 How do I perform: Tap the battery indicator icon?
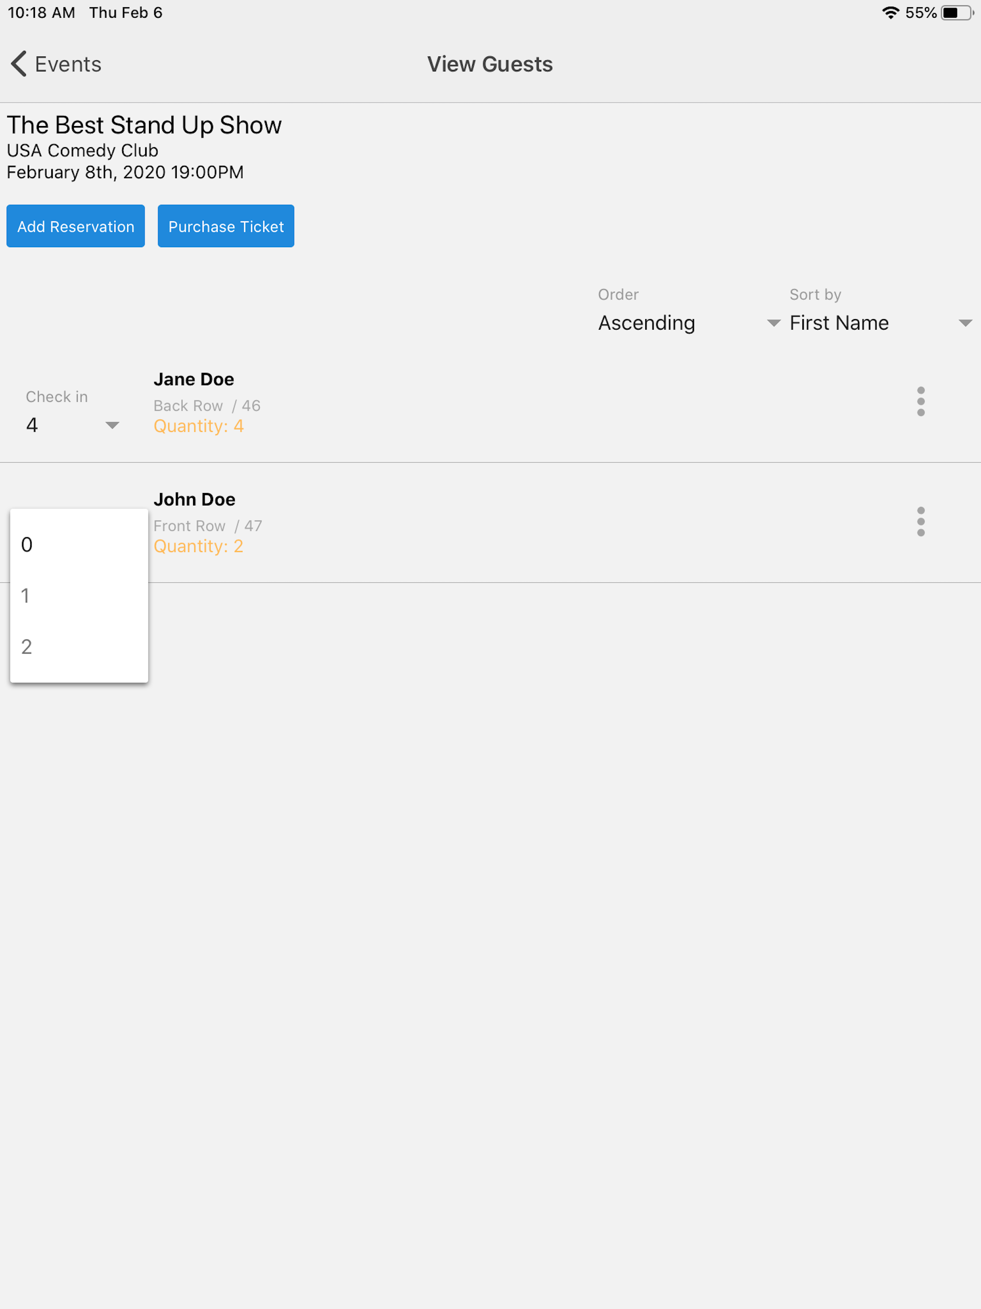(958, 12)
